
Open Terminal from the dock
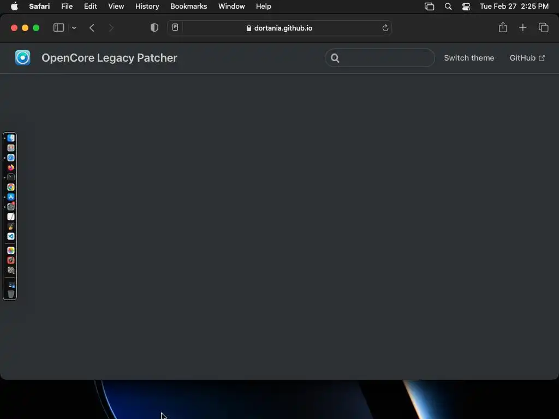coord(11,177)
